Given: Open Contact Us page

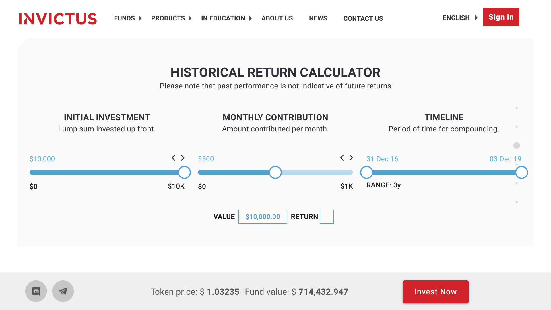Looking at the screenshot, I should (x=363, y=18).
